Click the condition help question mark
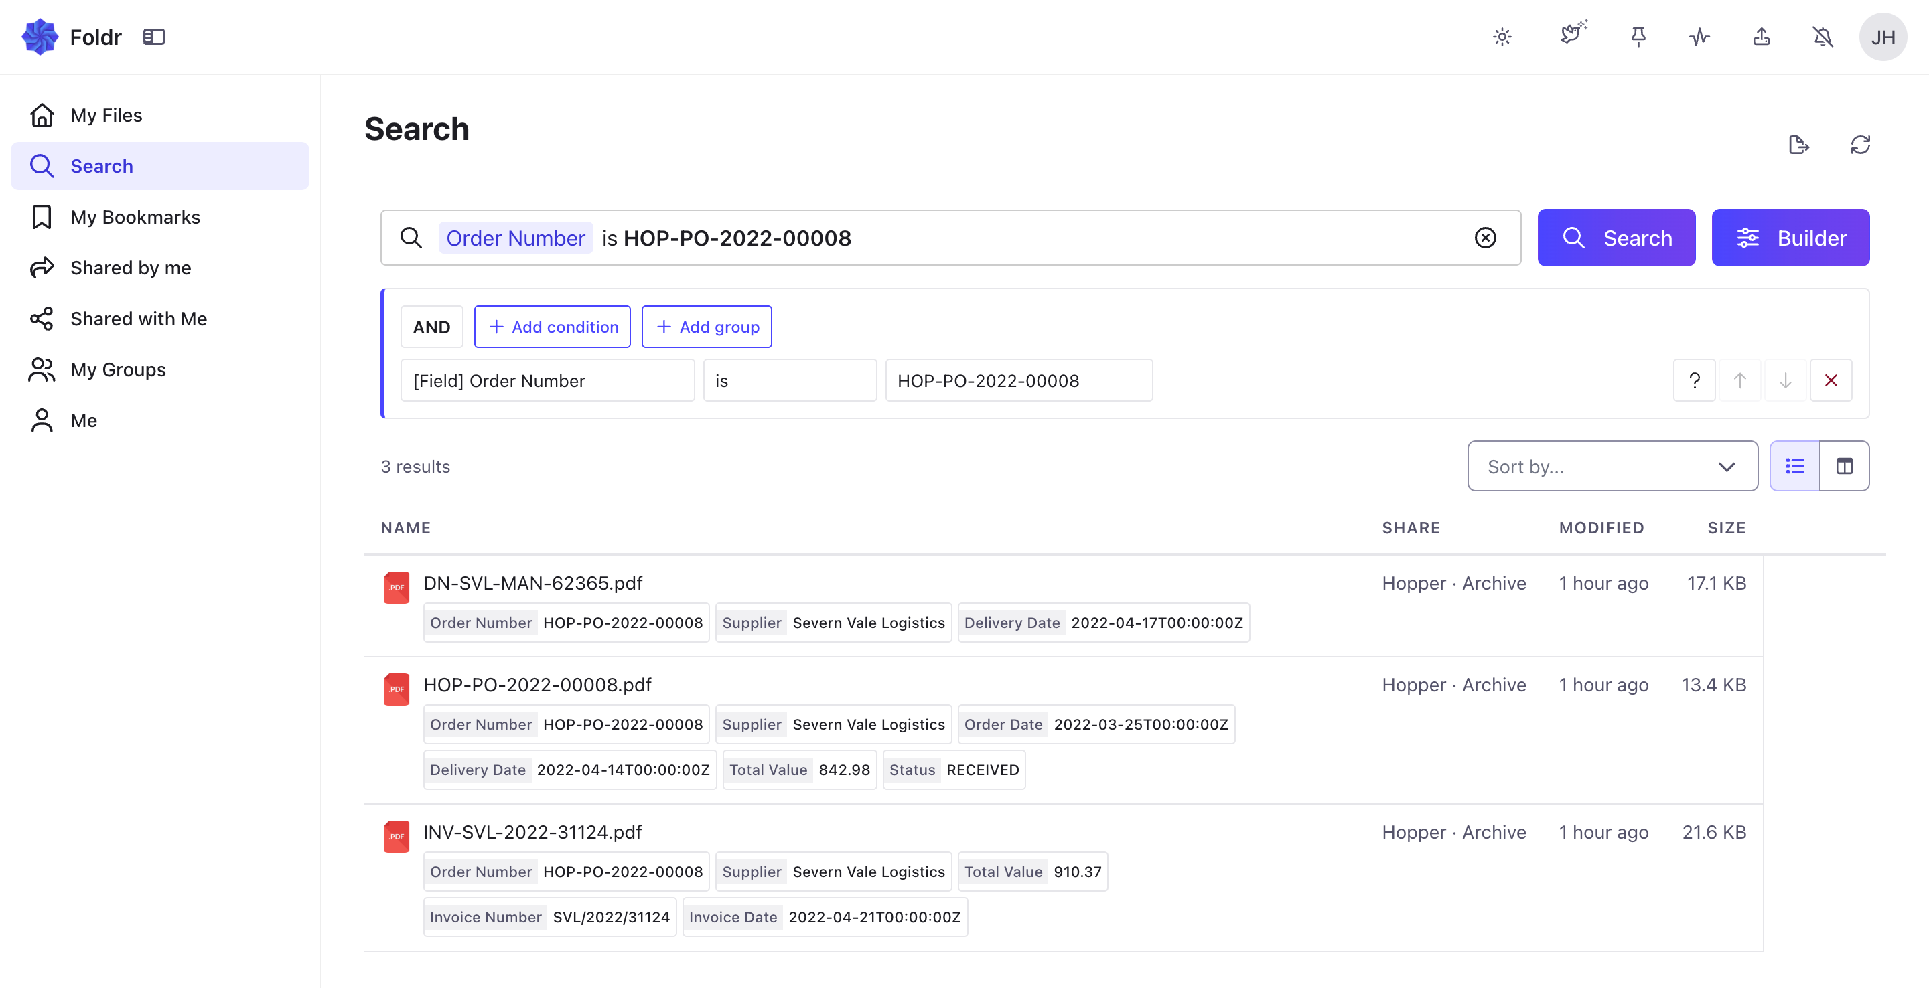1929x988 pixels. (1694, 380)
